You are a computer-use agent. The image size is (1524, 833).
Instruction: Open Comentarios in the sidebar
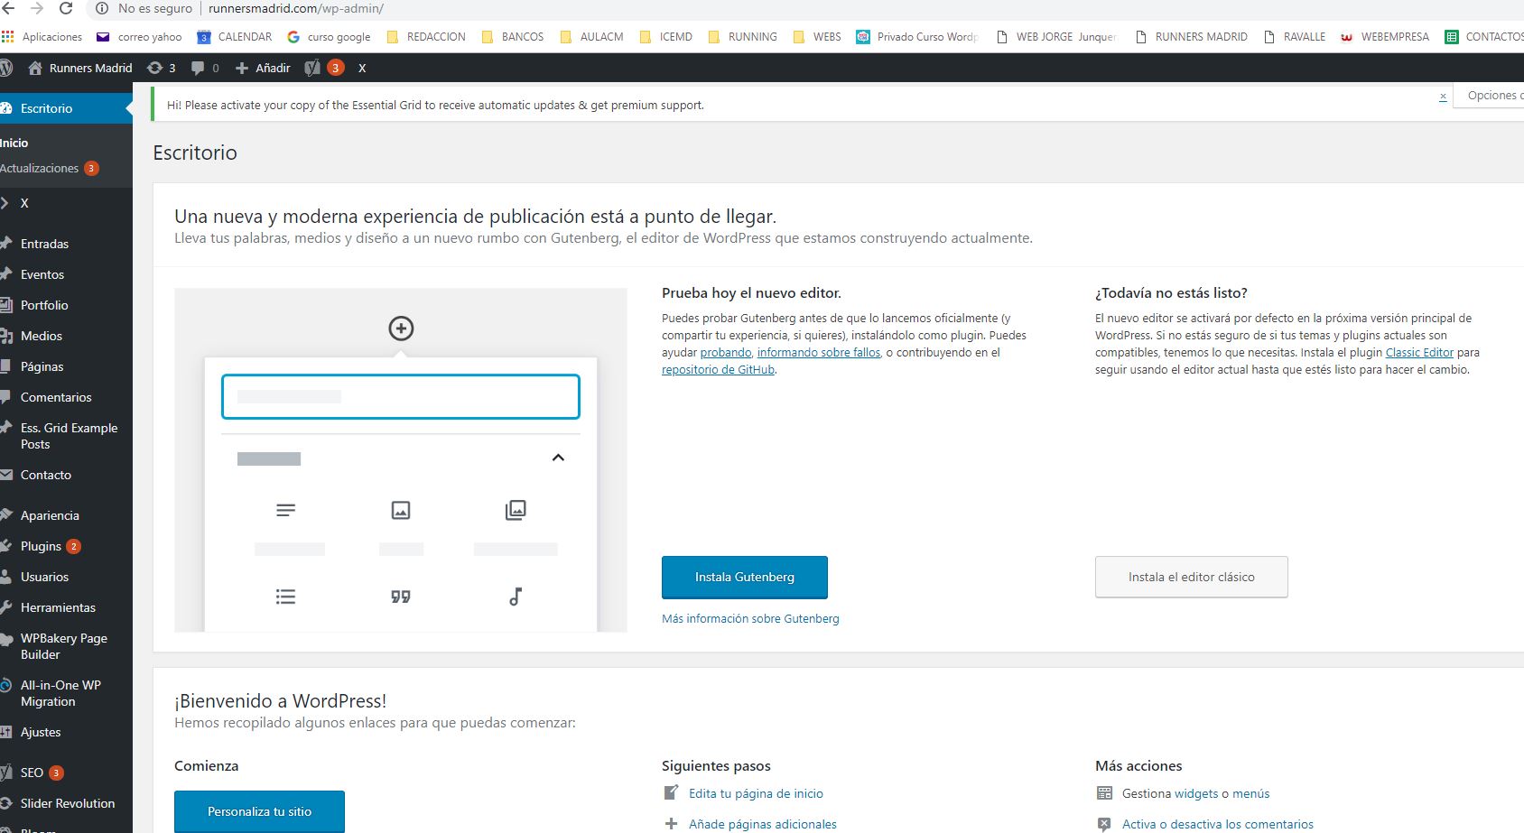coord(66,397)
